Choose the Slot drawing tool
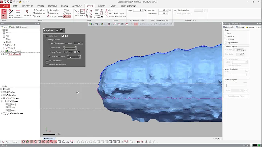 [x=66, y=10]
